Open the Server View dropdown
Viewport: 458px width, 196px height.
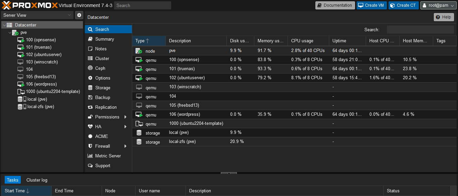tap(37, 15)
